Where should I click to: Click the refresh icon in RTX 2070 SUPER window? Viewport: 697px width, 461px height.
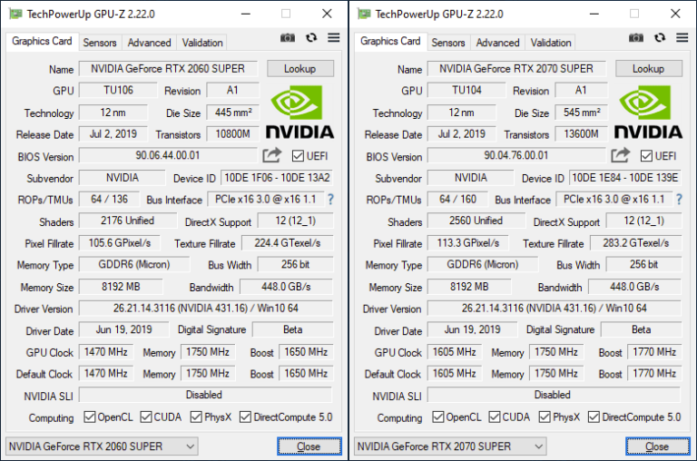click(x=660, y=38)
